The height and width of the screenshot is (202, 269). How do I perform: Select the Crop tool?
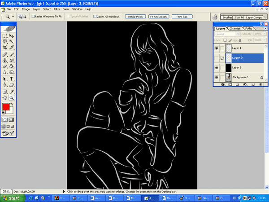(5, 47)
